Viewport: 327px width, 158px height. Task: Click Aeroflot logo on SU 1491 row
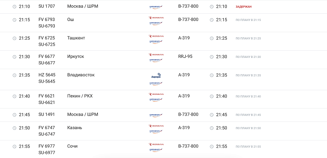point(156,115)
